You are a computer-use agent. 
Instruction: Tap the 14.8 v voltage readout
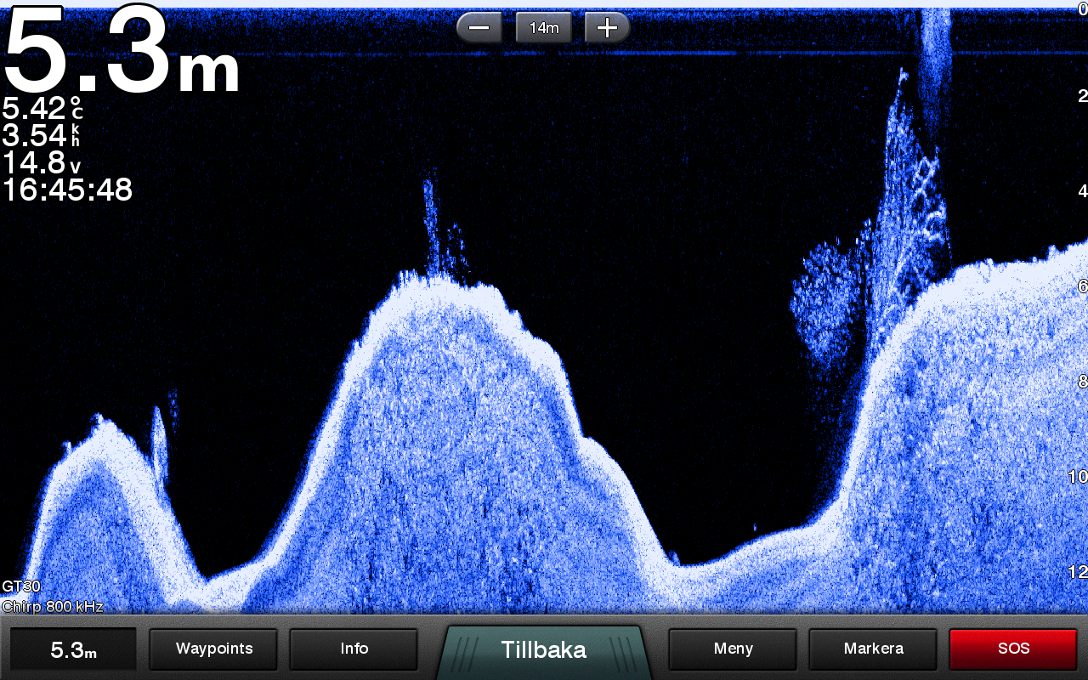[42, 163]
